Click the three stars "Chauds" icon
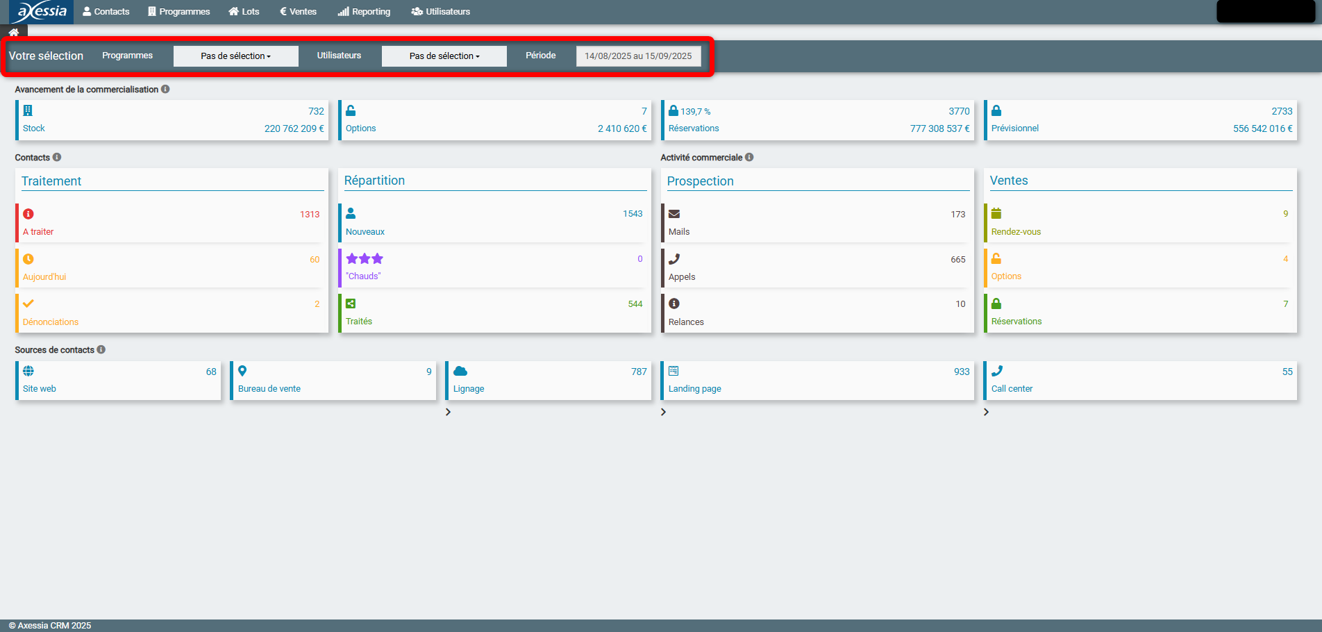 click(365, 259)
